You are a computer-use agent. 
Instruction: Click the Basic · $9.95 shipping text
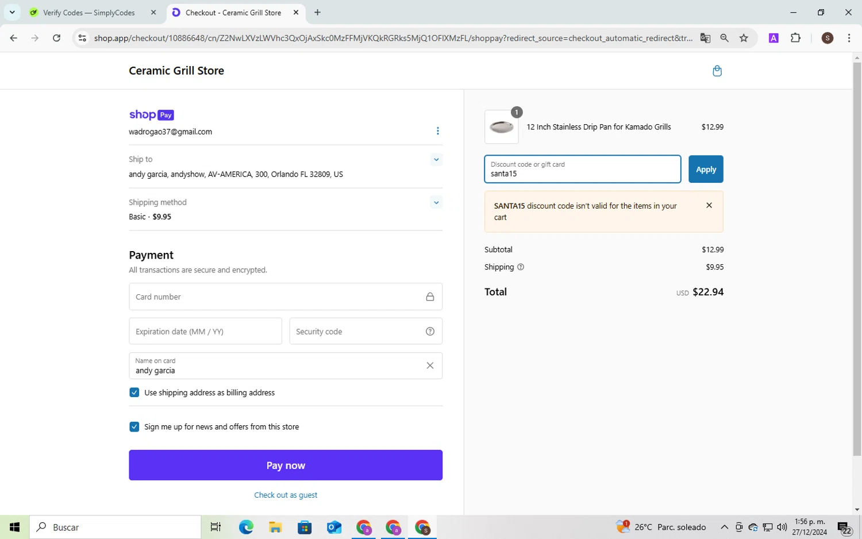pos(150,217)
